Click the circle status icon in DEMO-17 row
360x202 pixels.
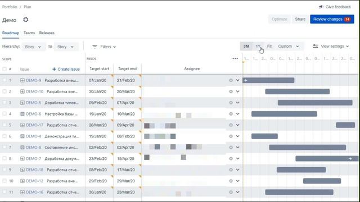tap(231, 125)
